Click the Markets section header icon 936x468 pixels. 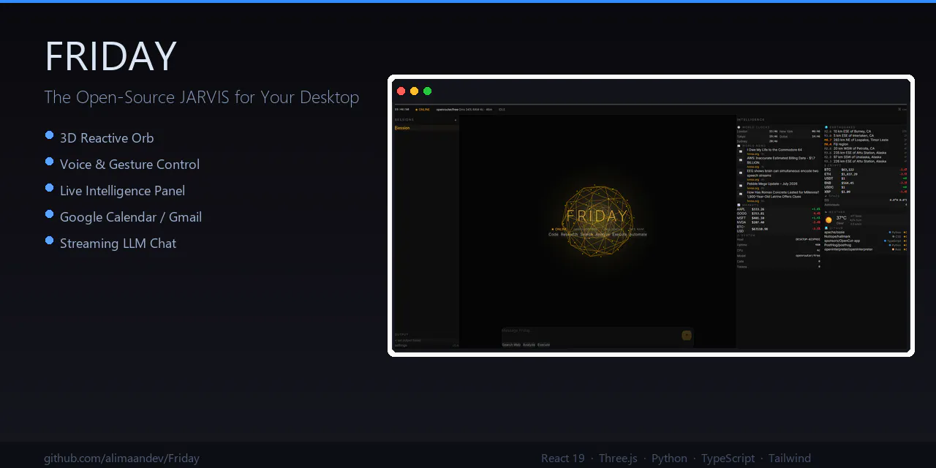pos(738,205)
